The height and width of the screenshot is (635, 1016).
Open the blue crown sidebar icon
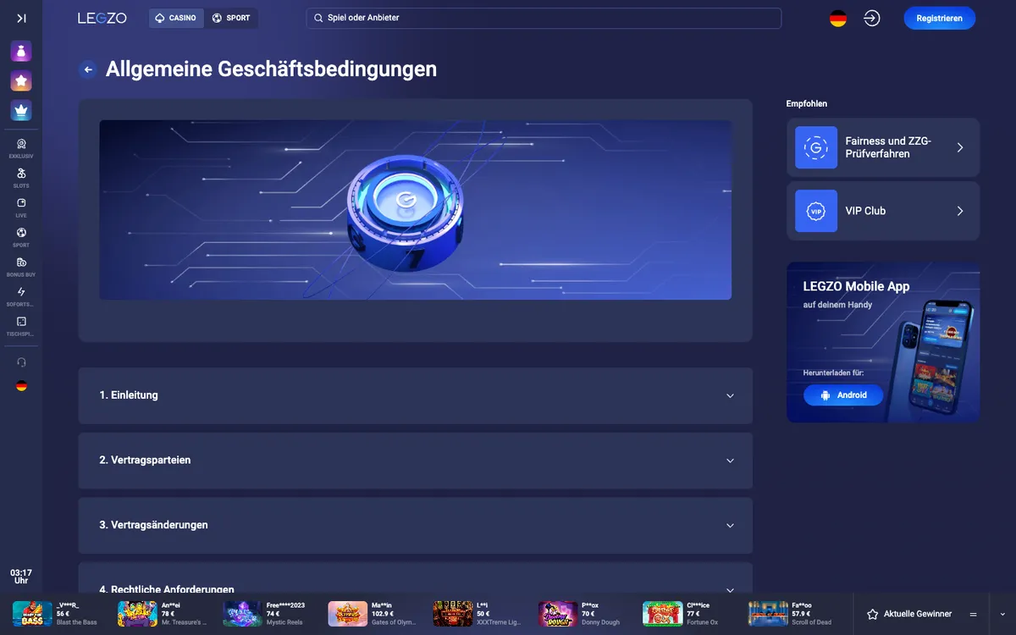21,110
